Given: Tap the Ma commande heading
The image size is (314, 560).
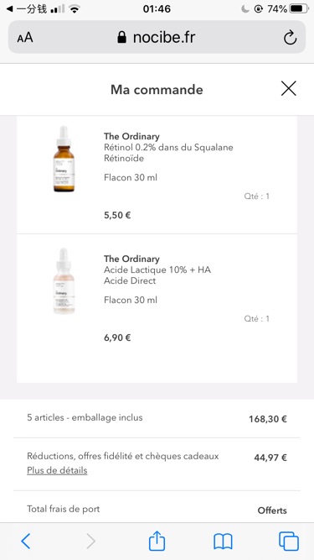Looking at the screenshot, I should (x=157, y=89).
